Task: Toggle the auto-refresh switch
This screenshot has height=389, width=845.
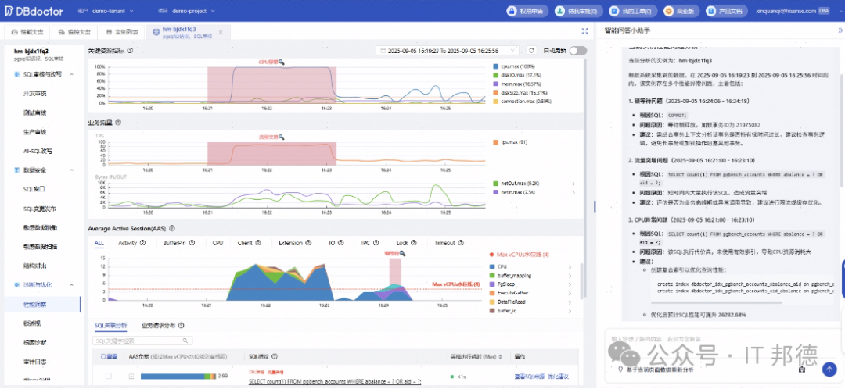Action: [578, 51]
